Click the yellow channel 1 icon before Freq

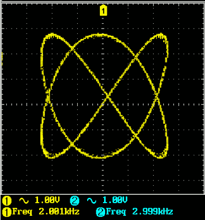[x=7, y=212]
